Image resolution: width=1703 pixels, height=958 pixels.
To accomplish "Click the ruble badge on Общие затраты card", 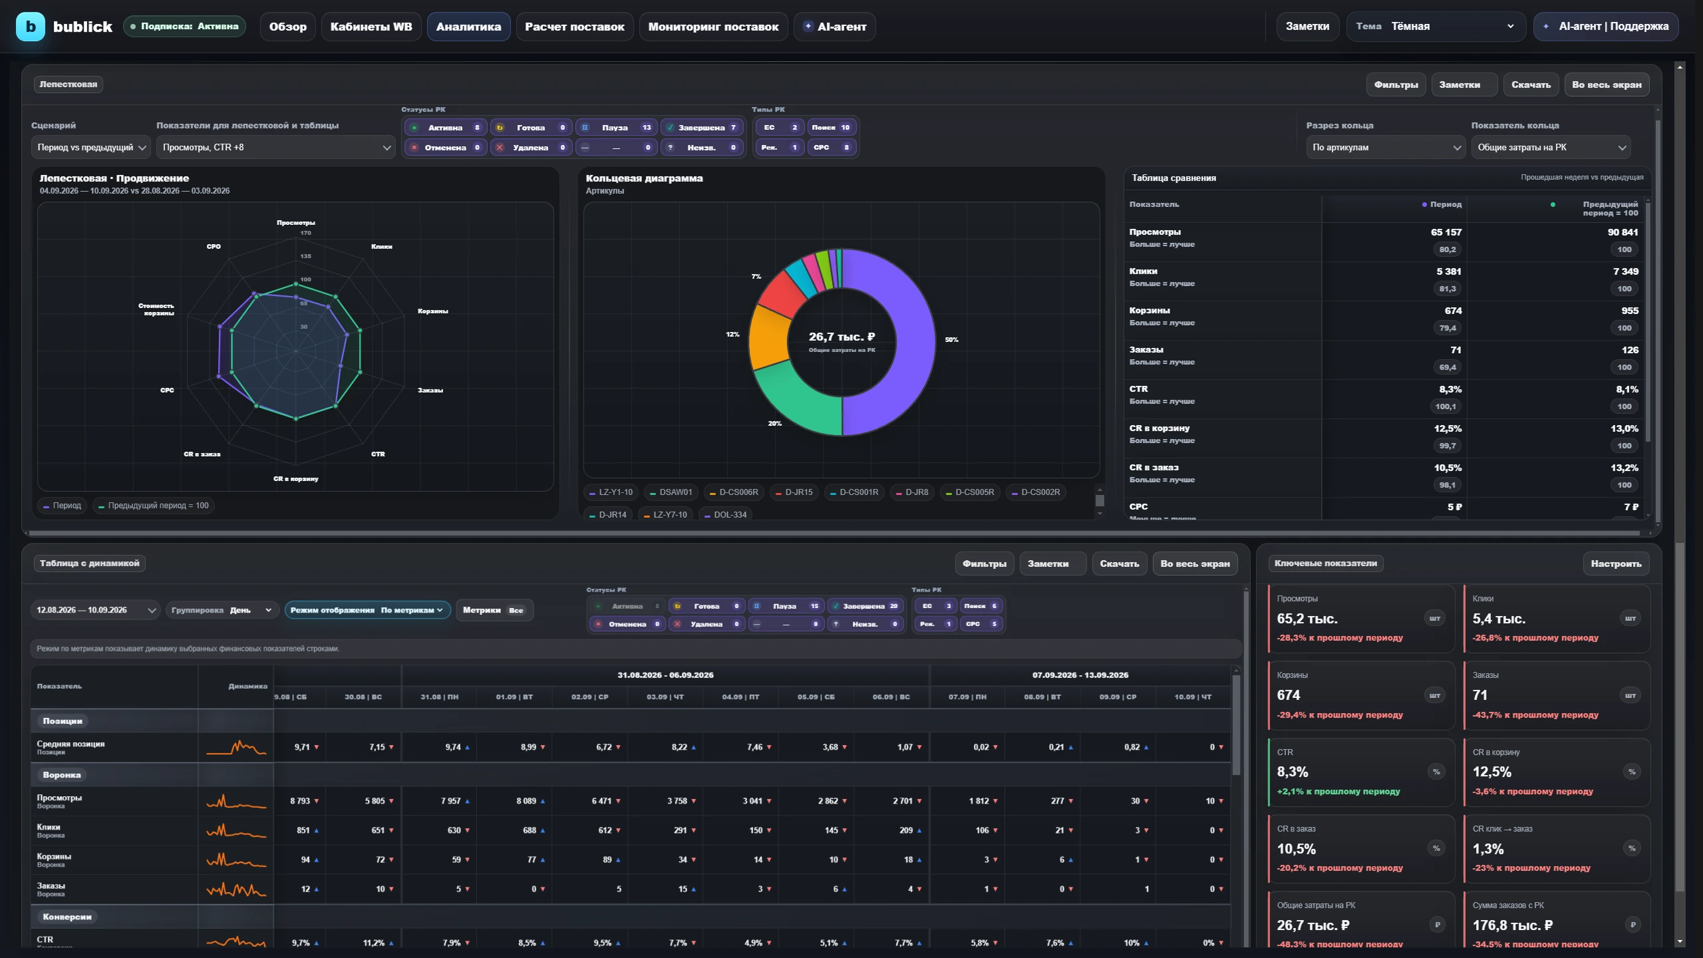I will [1437, 925].
